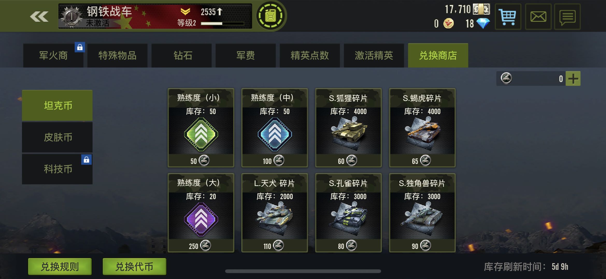Click the 兑换规则 button

(x=60, y=266)
